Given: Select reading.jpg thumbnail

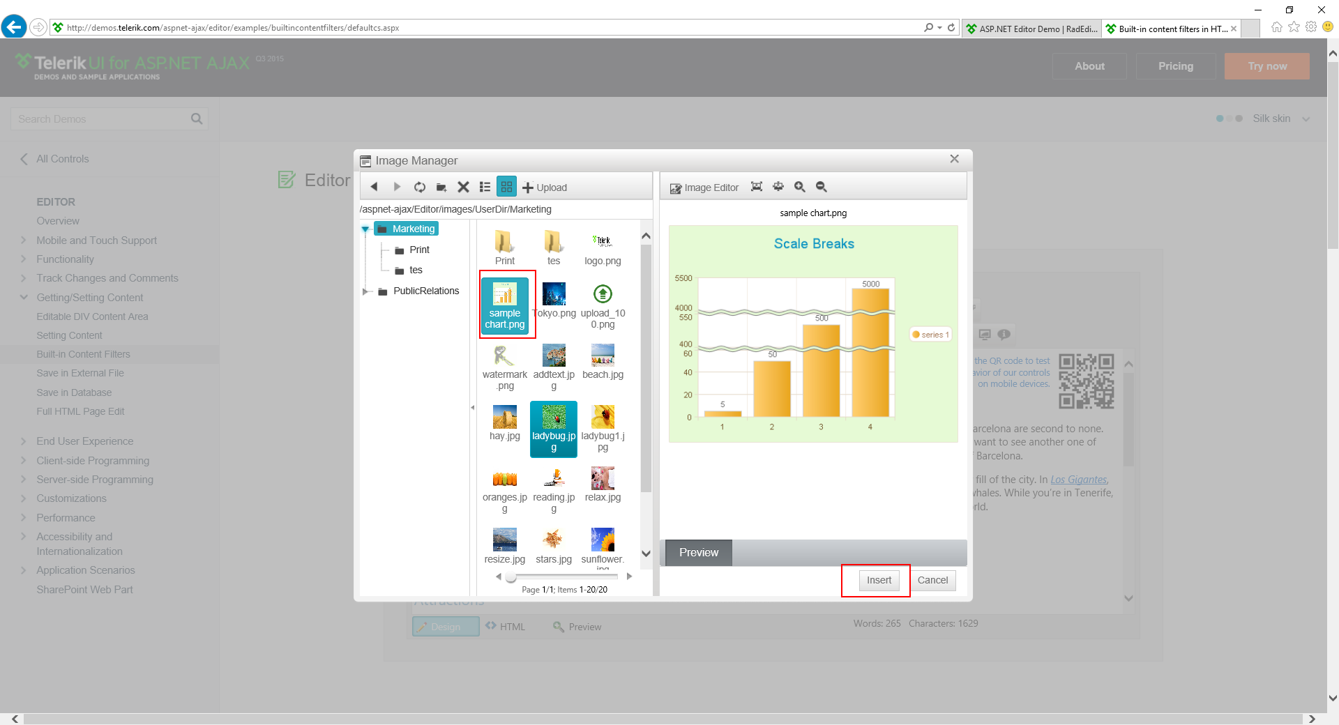Looking at the screenshot, I should point(554,489).
